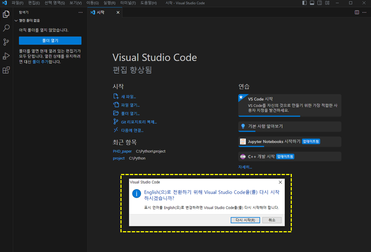Toggle the secondary side bar layout icon
371x252 pixels.
point(320,3)
